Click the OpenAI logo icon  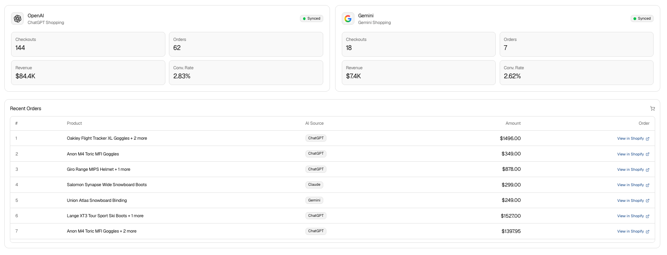17,18
